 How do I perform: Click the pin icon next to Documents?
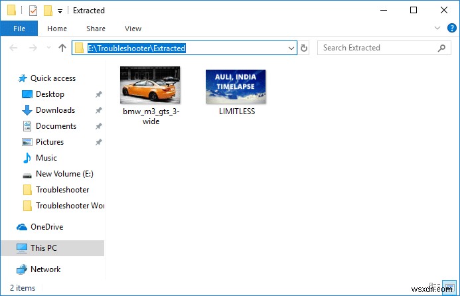click(98, 126)
